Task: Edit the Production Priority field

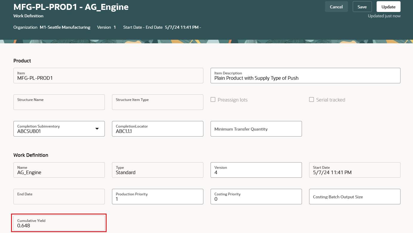Action: 158,197
